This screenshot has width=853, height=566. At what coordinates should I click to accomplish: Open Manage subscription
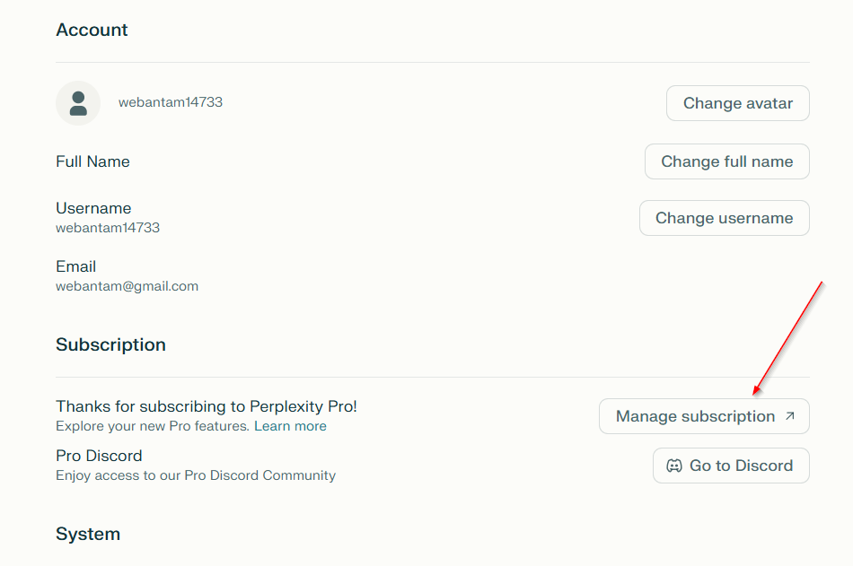click(x=704, y=416)
